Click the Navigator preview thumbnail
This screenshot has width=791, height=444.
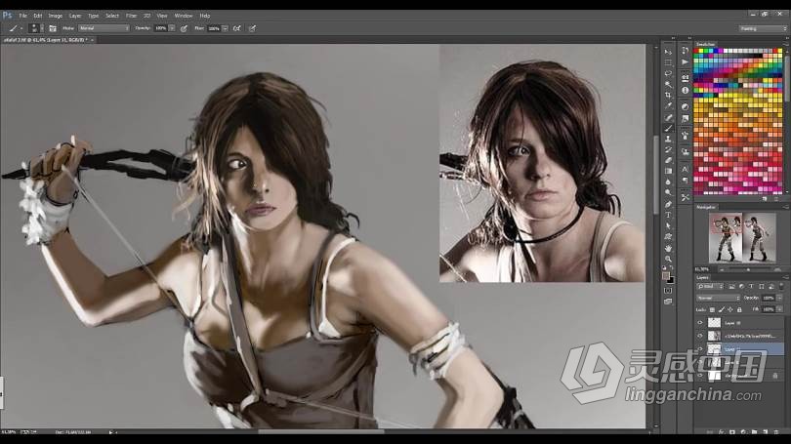(742, 238)
